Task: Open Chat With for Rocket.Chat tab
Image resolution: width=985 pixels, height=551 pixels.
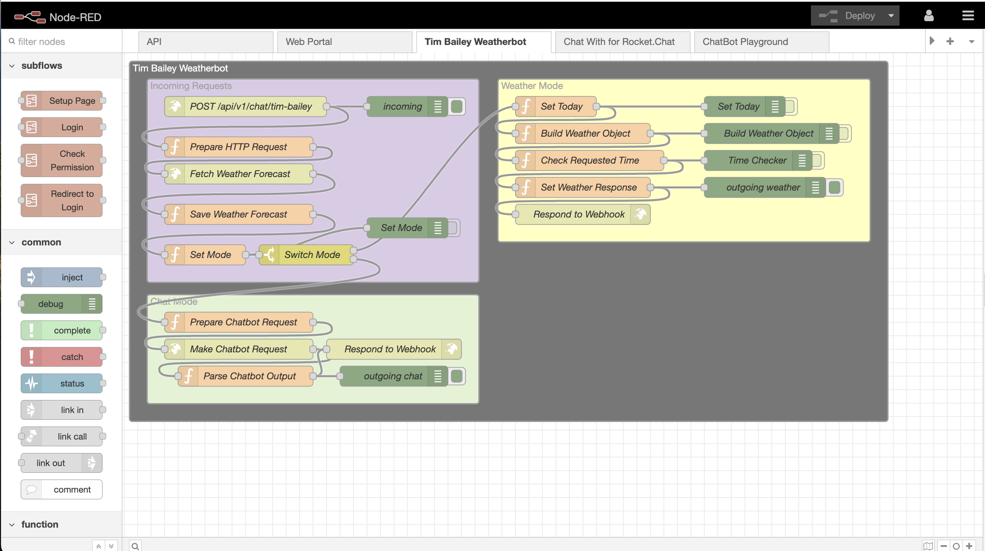Action: click(623, 42)
